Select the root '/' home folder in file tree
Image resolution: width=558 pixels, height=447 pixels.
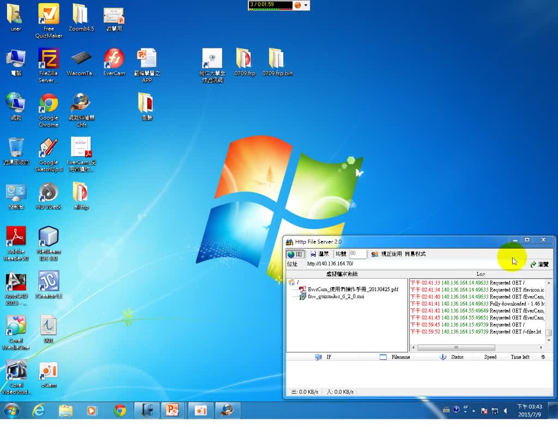coord(294,282)
